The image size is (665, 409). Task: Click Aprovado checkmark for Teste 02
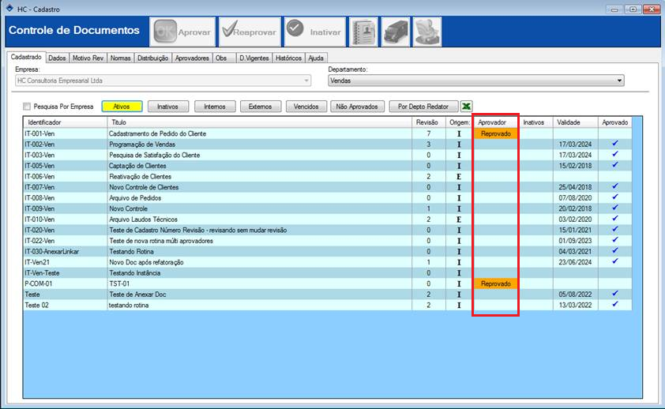tap(615, 304)
